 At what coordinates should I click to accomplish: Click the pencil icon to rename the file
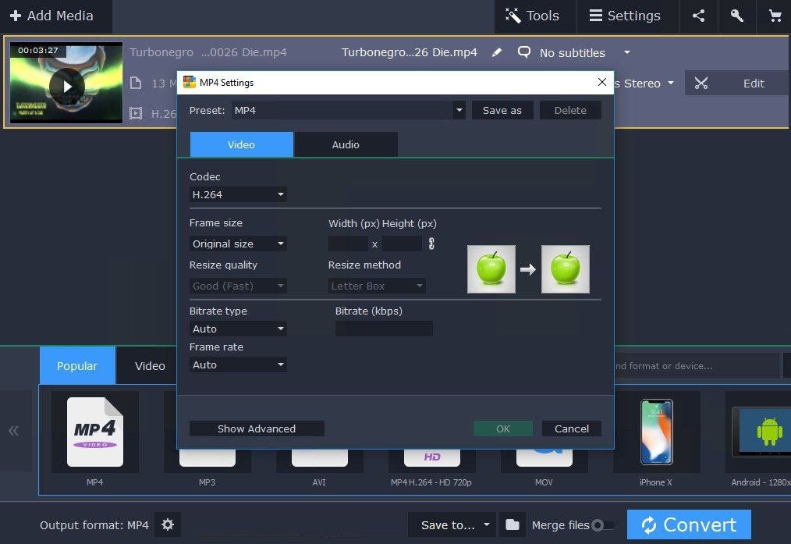pos(497,52)
